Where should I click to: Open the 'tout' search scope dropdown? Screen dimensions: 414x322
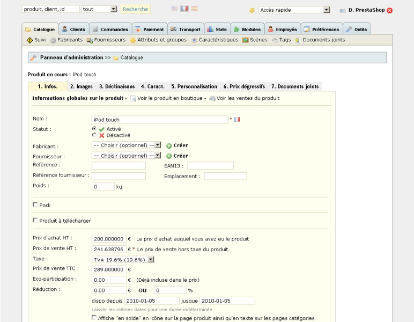pyautogui.click(x=99, y=9)
